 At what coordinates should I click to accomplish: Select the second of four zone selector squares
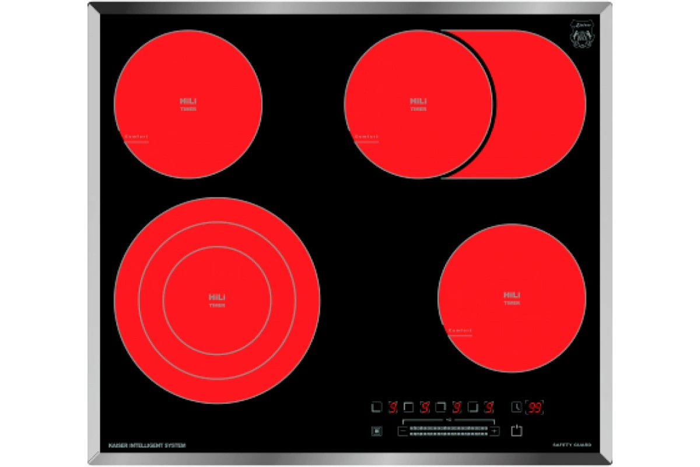[408, 406]
